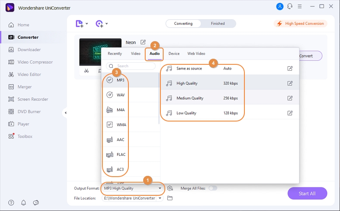This screenshot has height=211, width=340.
Task: Open Video Compressor in sidebar
Action: click(x=35, y=62)
